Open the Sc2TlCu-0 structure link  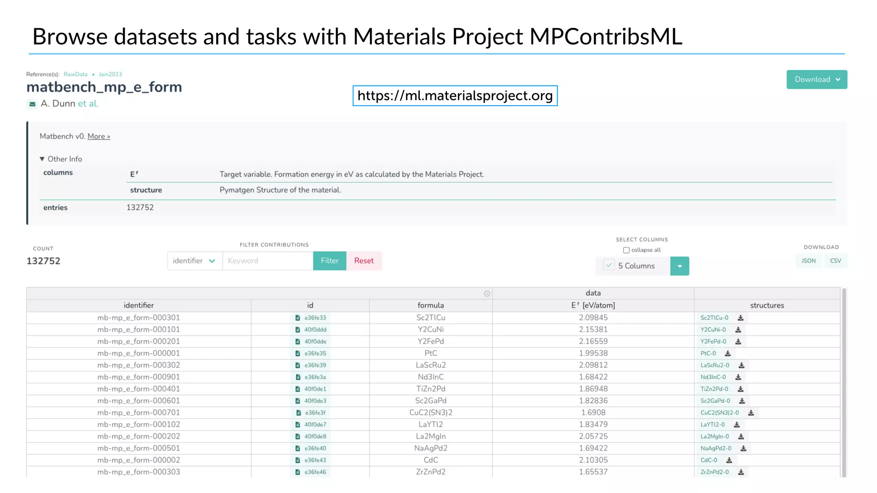pyautogui.click(x=714, y=318)
